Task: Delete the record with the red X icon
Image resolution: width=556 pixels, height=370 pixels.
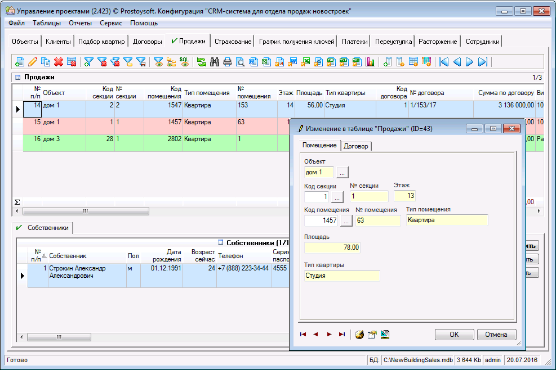Action: pyautogui.click(x=59, y=62)
